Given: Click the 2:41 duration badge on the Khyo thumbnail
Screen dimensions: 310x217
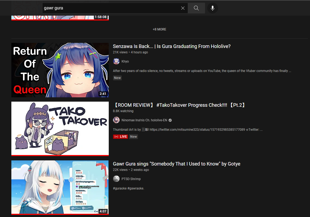Looking at the screenshot, I should point(103,94).
